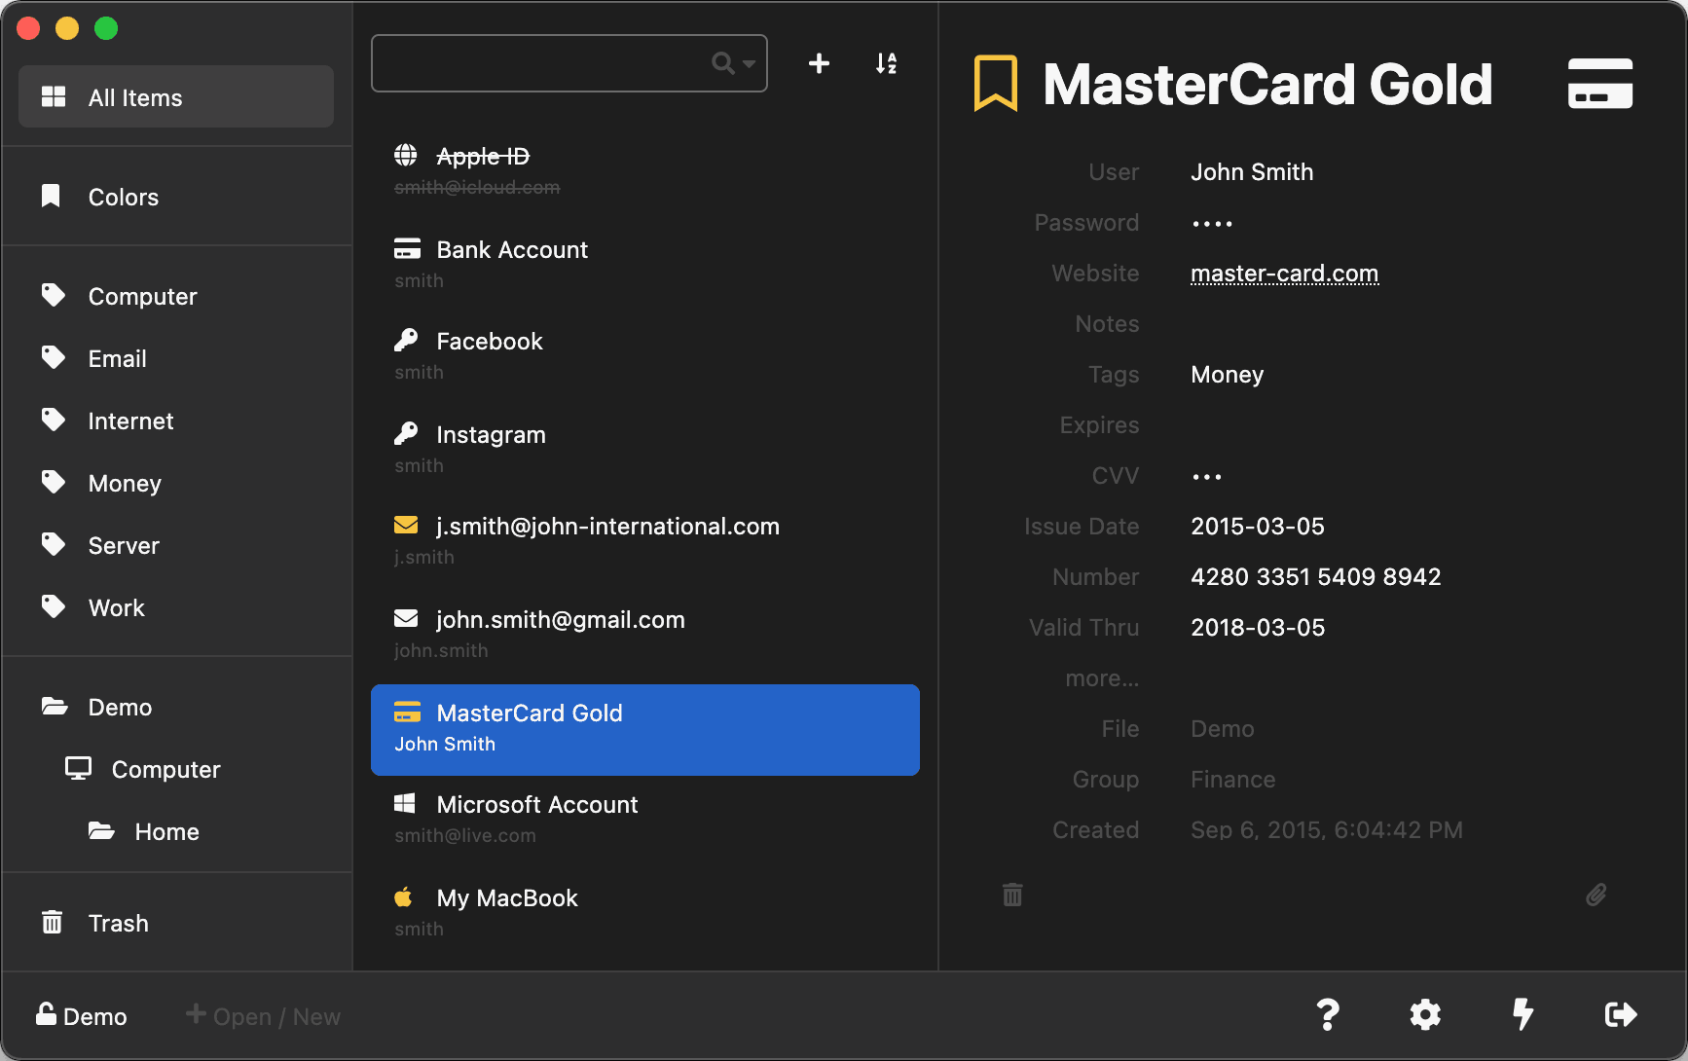
Task: Expand search options dropdown arrow
Action: coord(749,64)
